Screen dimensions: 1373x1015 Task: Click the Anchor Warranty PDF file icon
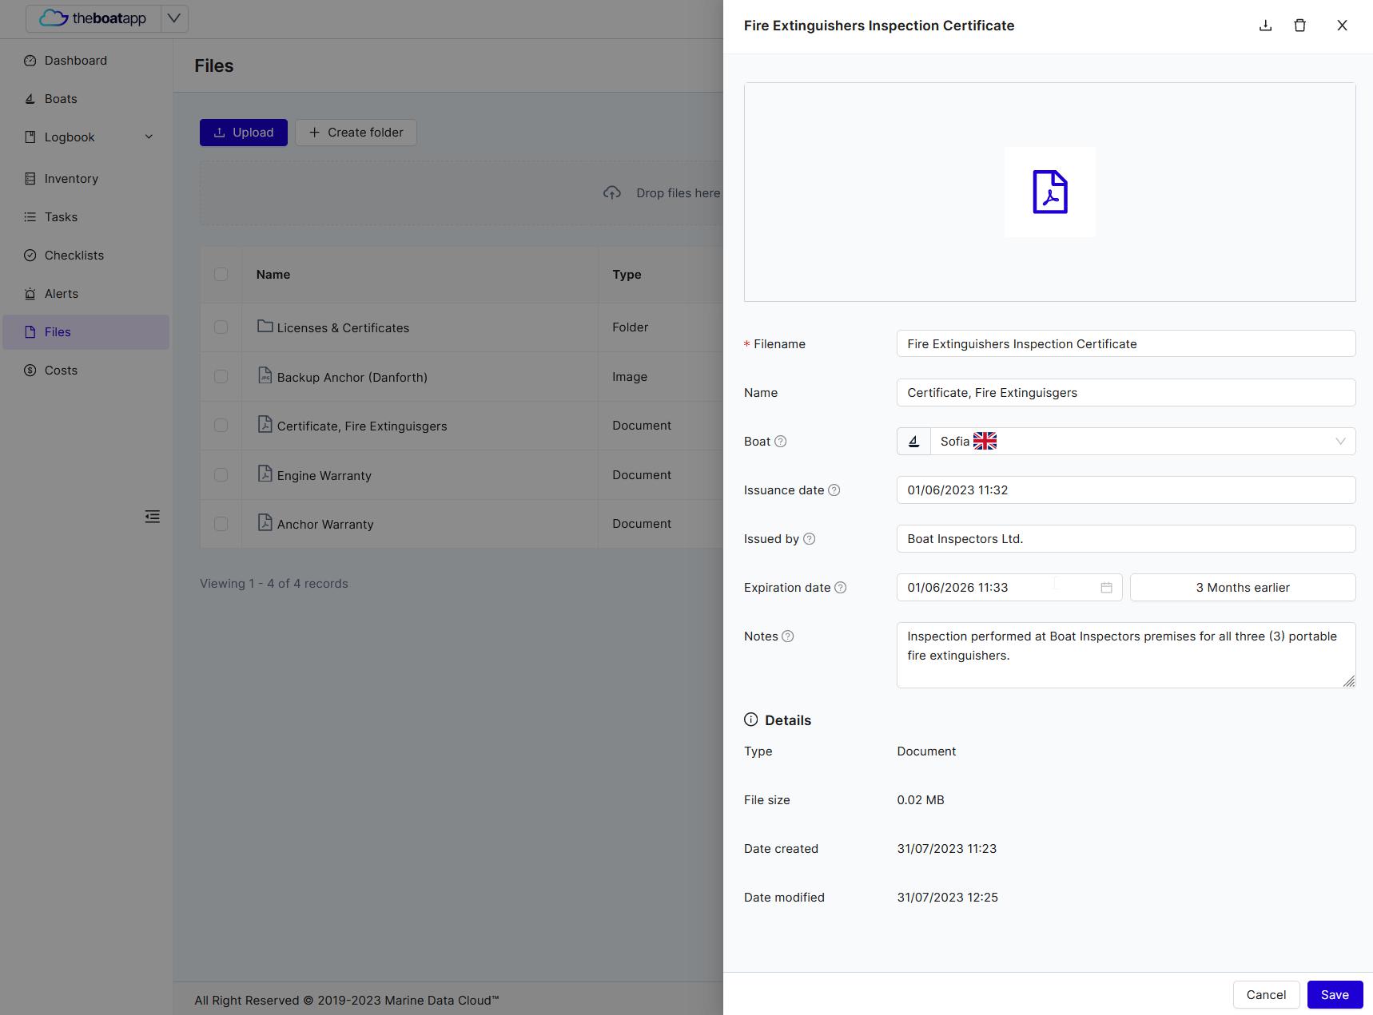(265, 522)
